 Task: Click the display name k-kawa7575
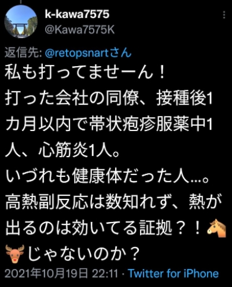(x=77, y=14)
